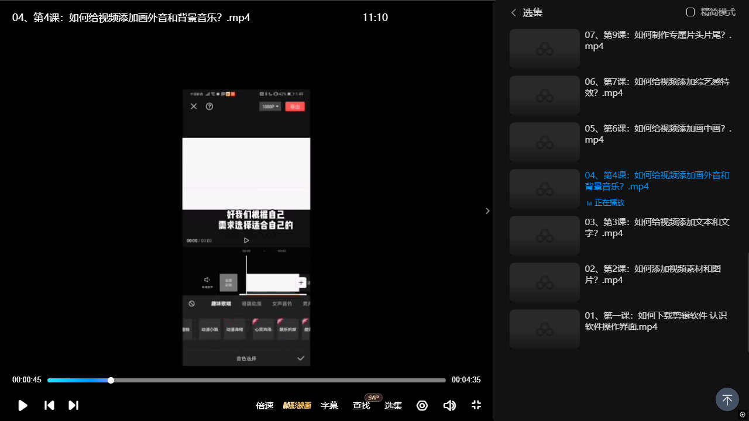
Task: Open the settings target icon
Action: click(422, 405)
